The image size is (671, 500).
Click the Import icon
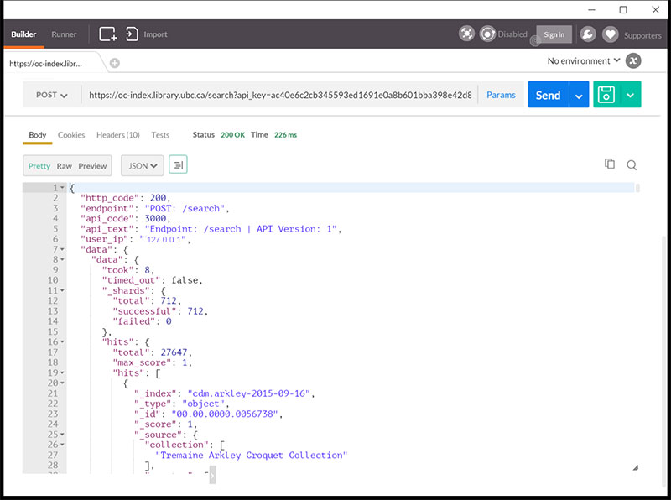132,34
